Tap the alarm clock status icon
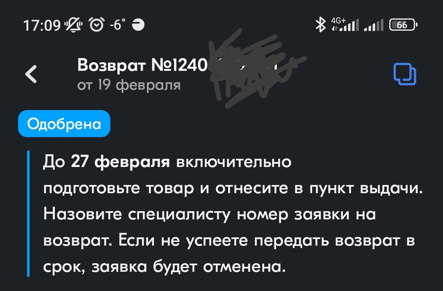 (97, 25)
